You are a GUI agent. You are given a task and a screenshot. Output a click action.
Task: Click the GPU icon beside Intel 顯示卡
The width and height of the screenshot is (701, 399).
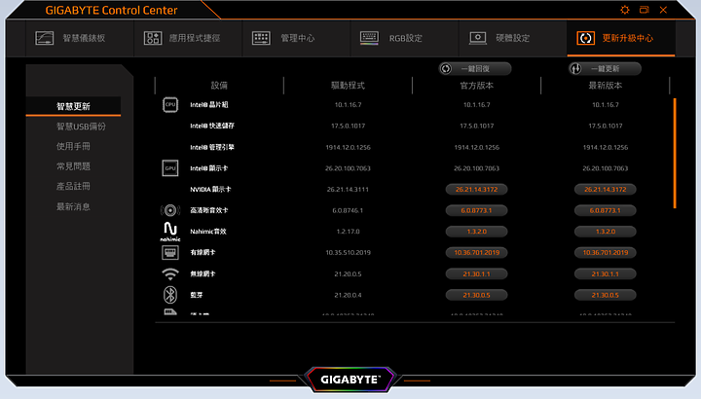170,168
